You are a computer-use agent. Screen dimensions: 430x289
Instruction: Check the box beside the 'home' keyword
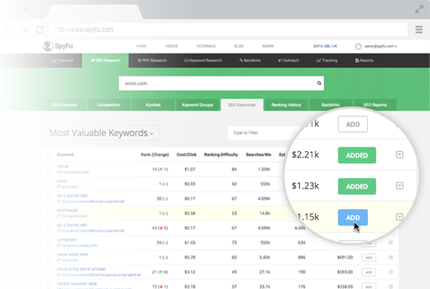click(x=49, y=170)
